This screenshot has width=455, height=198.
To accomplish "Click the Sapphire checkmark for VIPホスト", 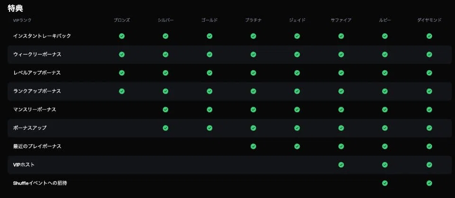I will (x=341, y=165).
